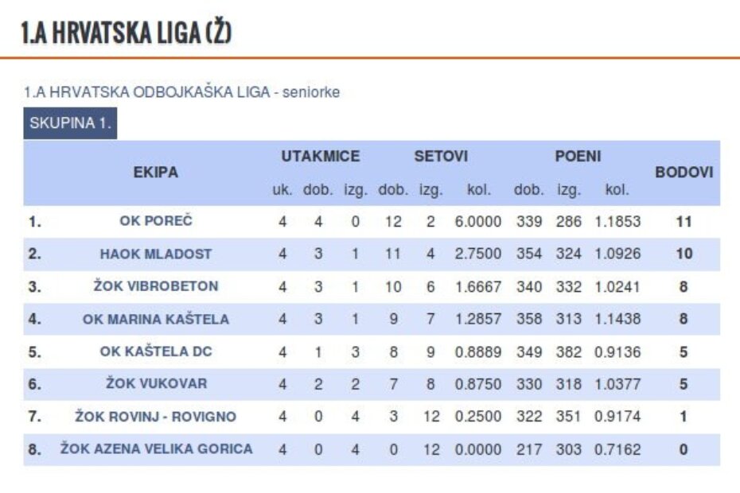Click the 1.A HRVATSKA ODBOJKAŠKA LIGA - seniorke subtitle
Screen dimensions: 740x493
pyautogui.click(x=182, y=92)
